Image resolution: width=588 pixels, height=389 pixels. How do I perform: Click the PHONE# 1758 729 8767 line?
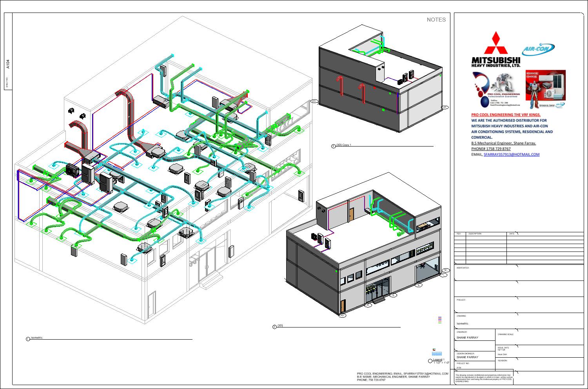pyautogui.click(x=491, y=149)
